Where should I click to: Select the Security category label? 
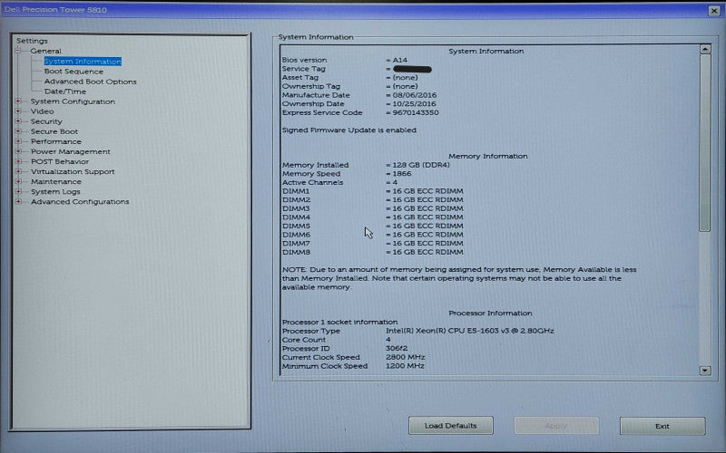pos(46,121)
